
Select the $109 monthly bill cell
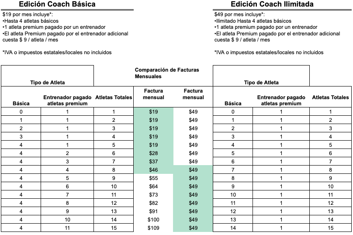point(153,228)
